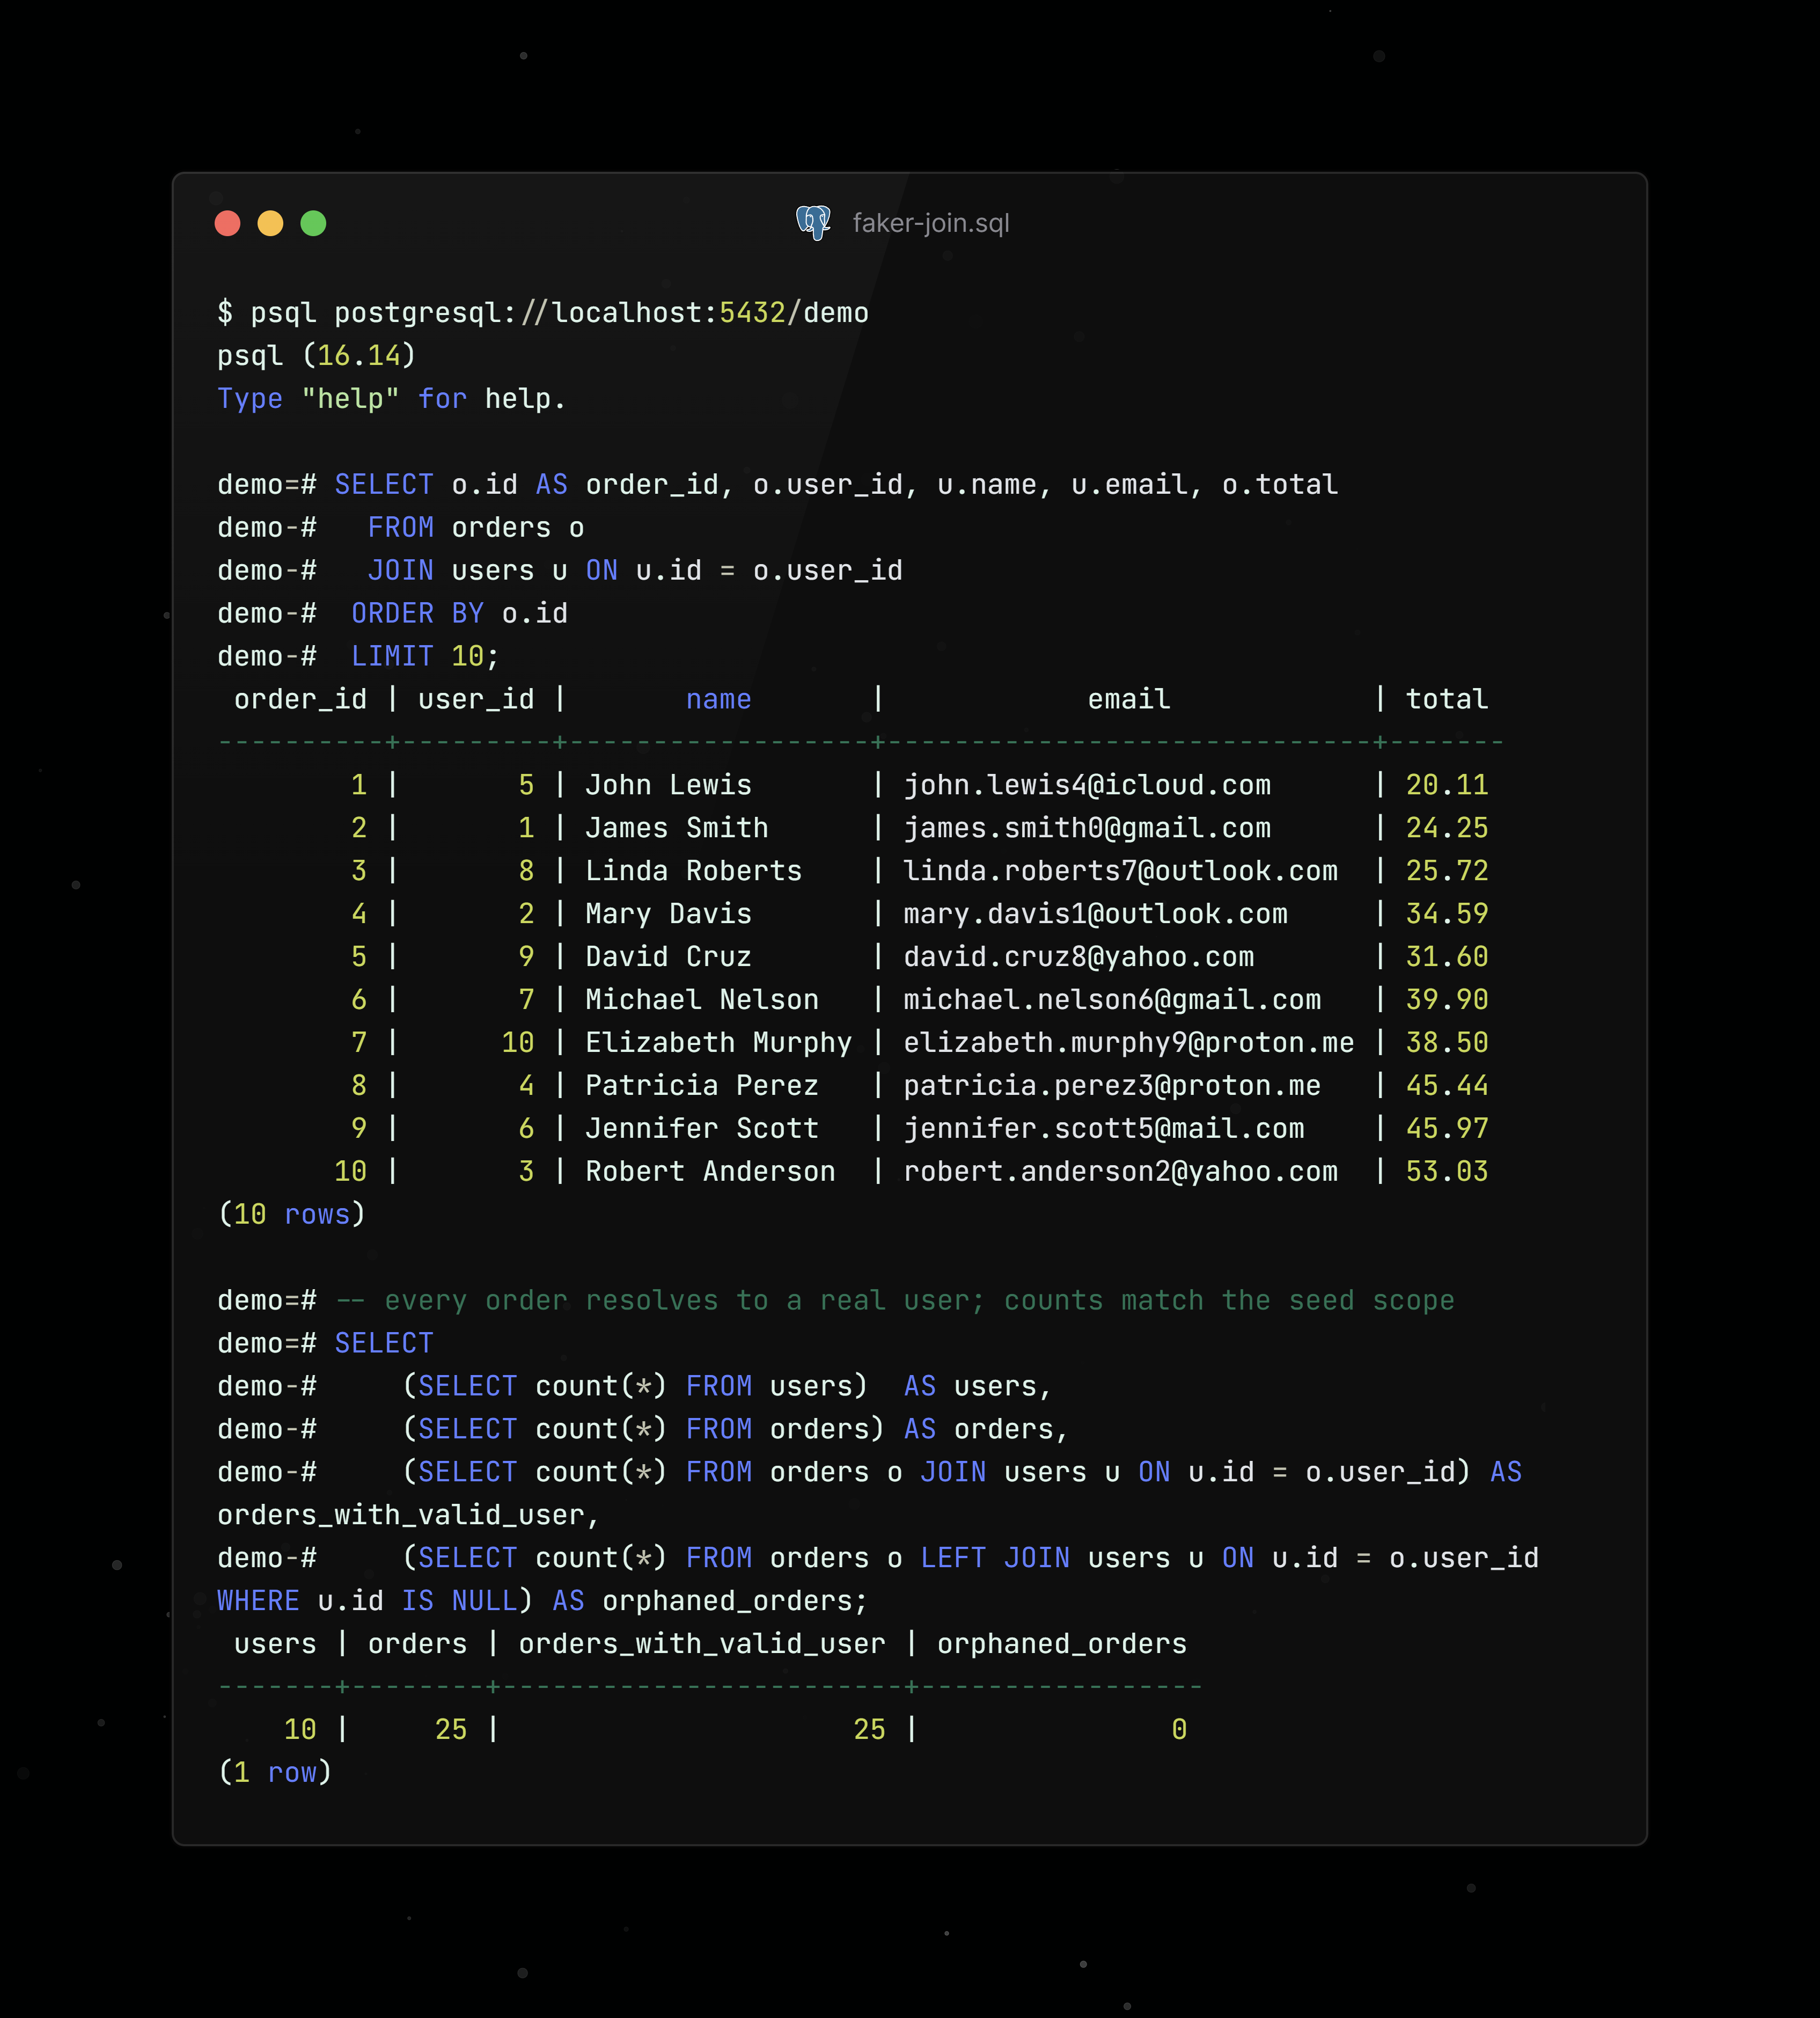Image resolution: width=1820 pixels, height=2018 pixels.
Task: Click the order_id column header
Action: point(300,700)
